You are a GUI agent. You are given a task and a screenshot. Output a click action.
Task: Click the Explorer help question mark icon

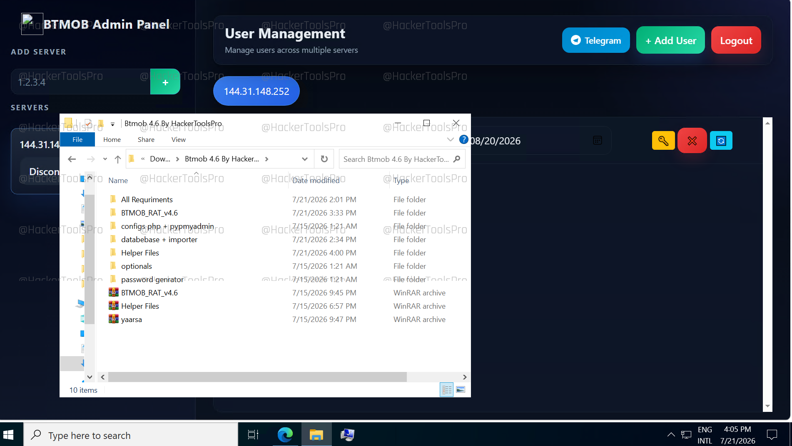click(x=463, y=139)
